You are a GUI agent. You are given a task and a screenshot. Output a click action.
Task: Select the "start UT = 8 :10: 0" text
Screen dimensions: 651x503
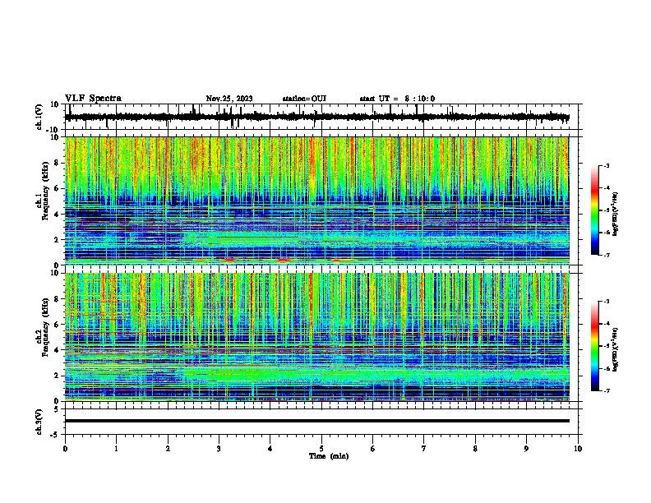(397, 99)
